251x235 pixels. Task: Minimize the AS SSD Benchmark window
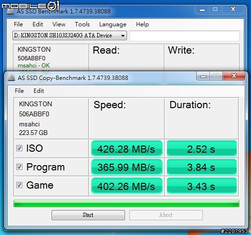tap(202, 10)
